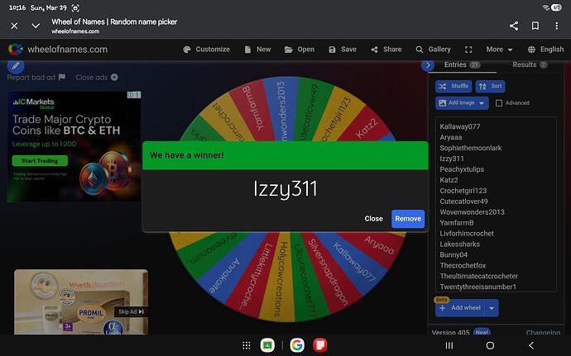Save the wheel with Save icon
The height and width of the screenshot is (356, 571).
click(342, 50)
